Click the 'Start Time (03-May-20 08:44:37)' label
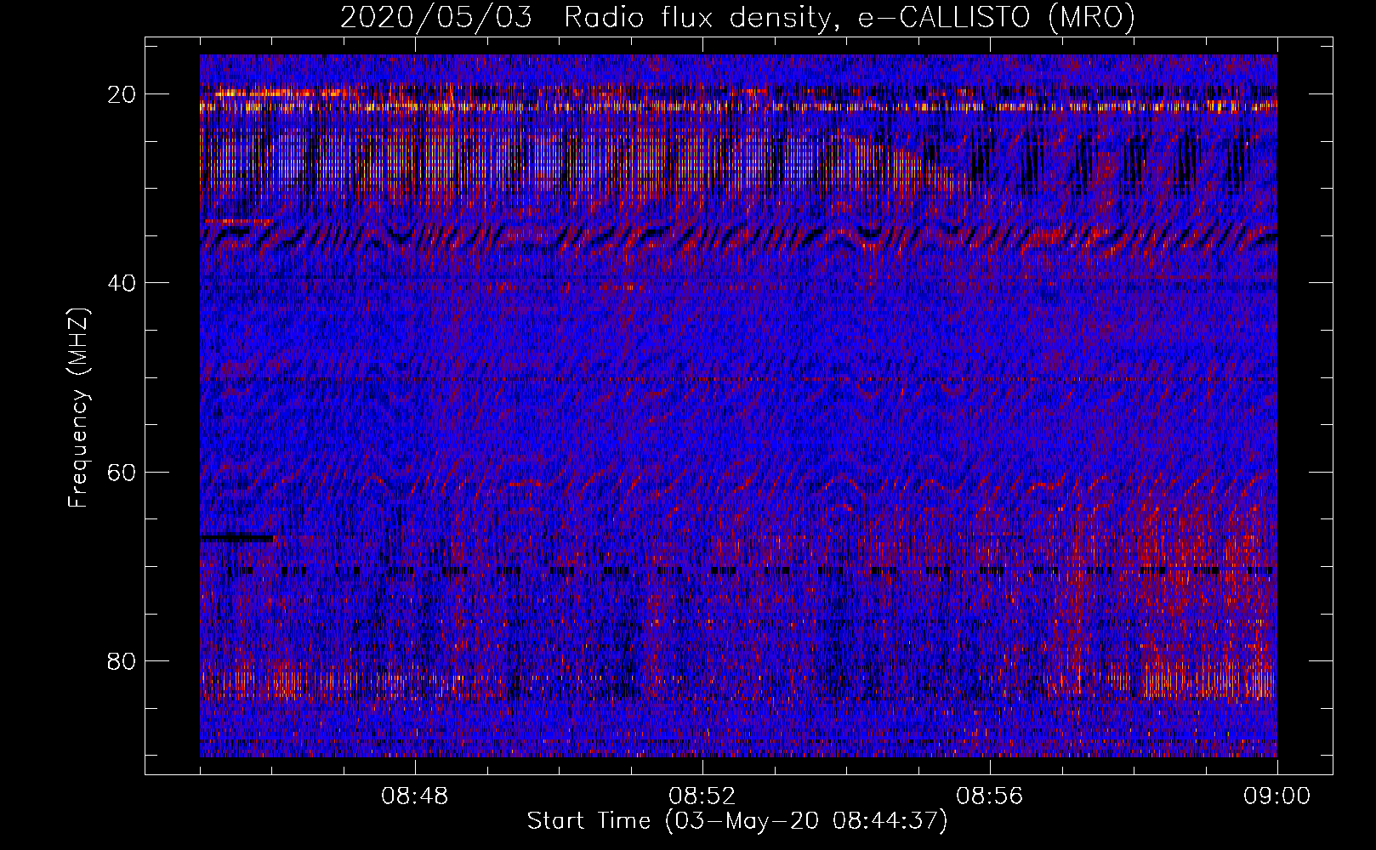Image resolution: width=1376 pixels, height=850 pixels. click(736, 821)
